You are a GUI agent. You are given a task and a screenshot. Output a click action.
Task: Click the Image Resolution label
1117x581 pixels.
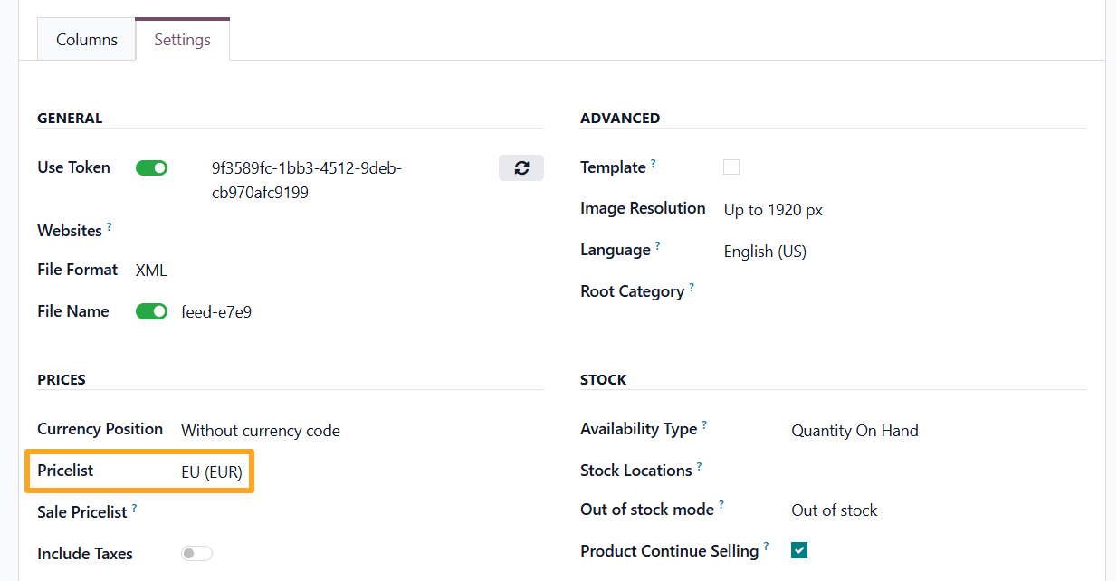(643, 208)
